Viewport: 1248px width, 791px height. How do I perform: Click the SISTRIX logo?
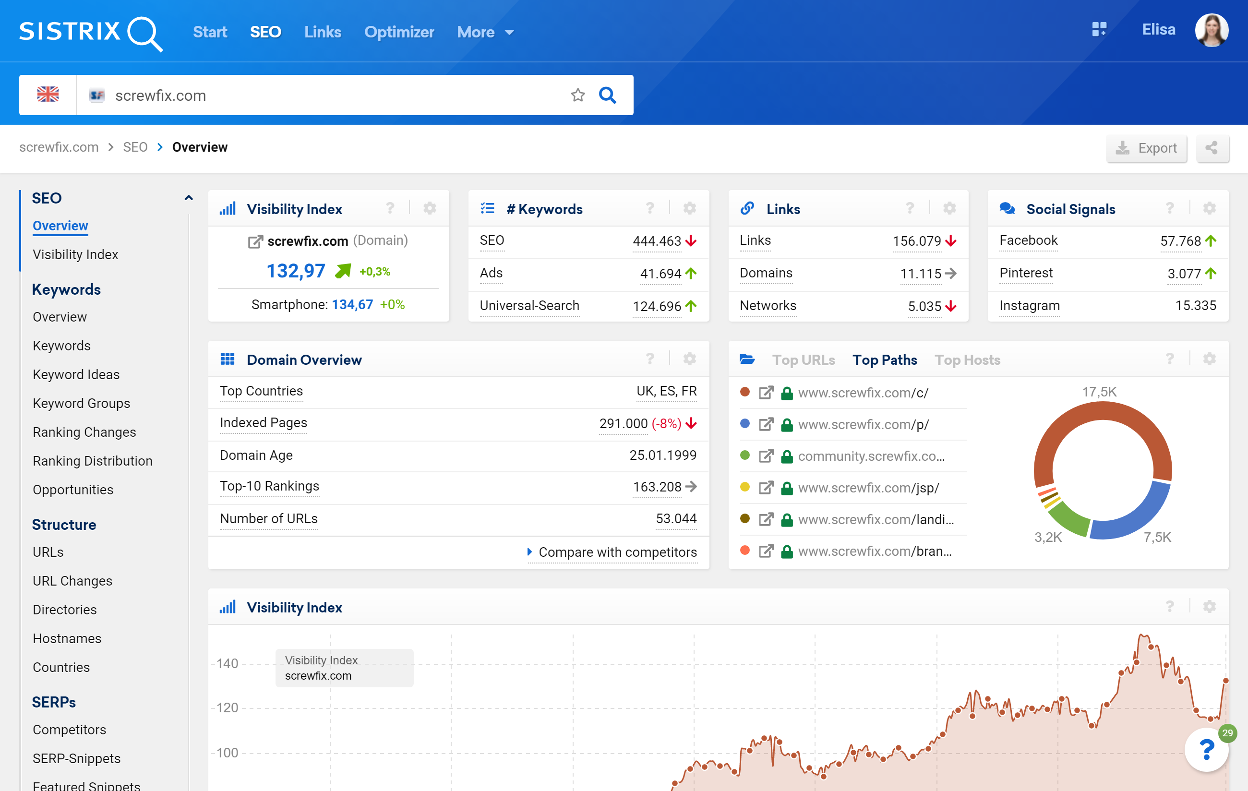pos(91,33)
